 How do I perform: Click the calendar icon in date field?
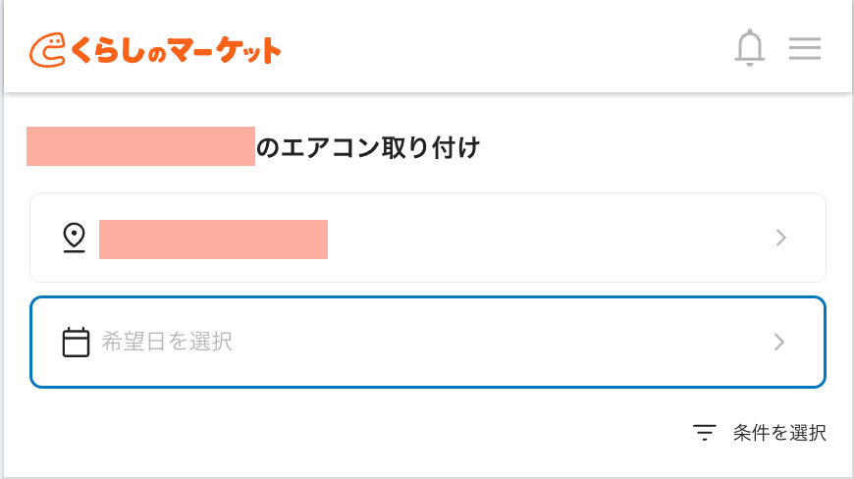click(x=76, y=342)
